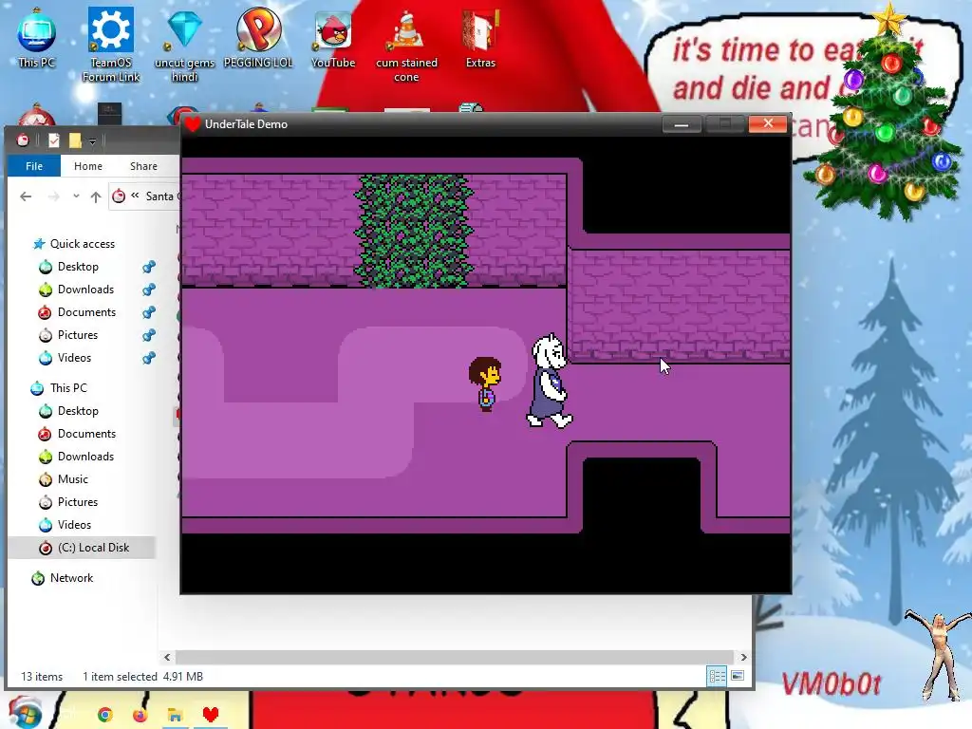Click the UnderTale Demo red heart title icon

click(x=192, y=124)
